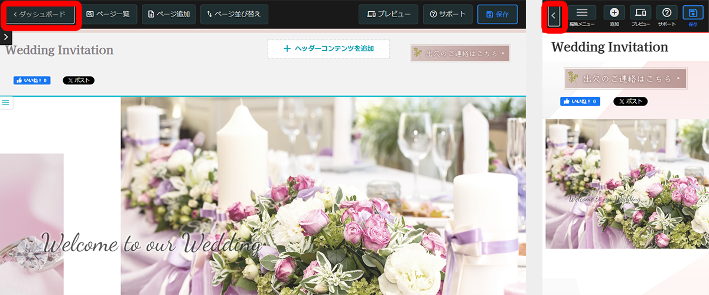Click the flower hero image in mobile view

pyautogui.click(x=627, y=184)
